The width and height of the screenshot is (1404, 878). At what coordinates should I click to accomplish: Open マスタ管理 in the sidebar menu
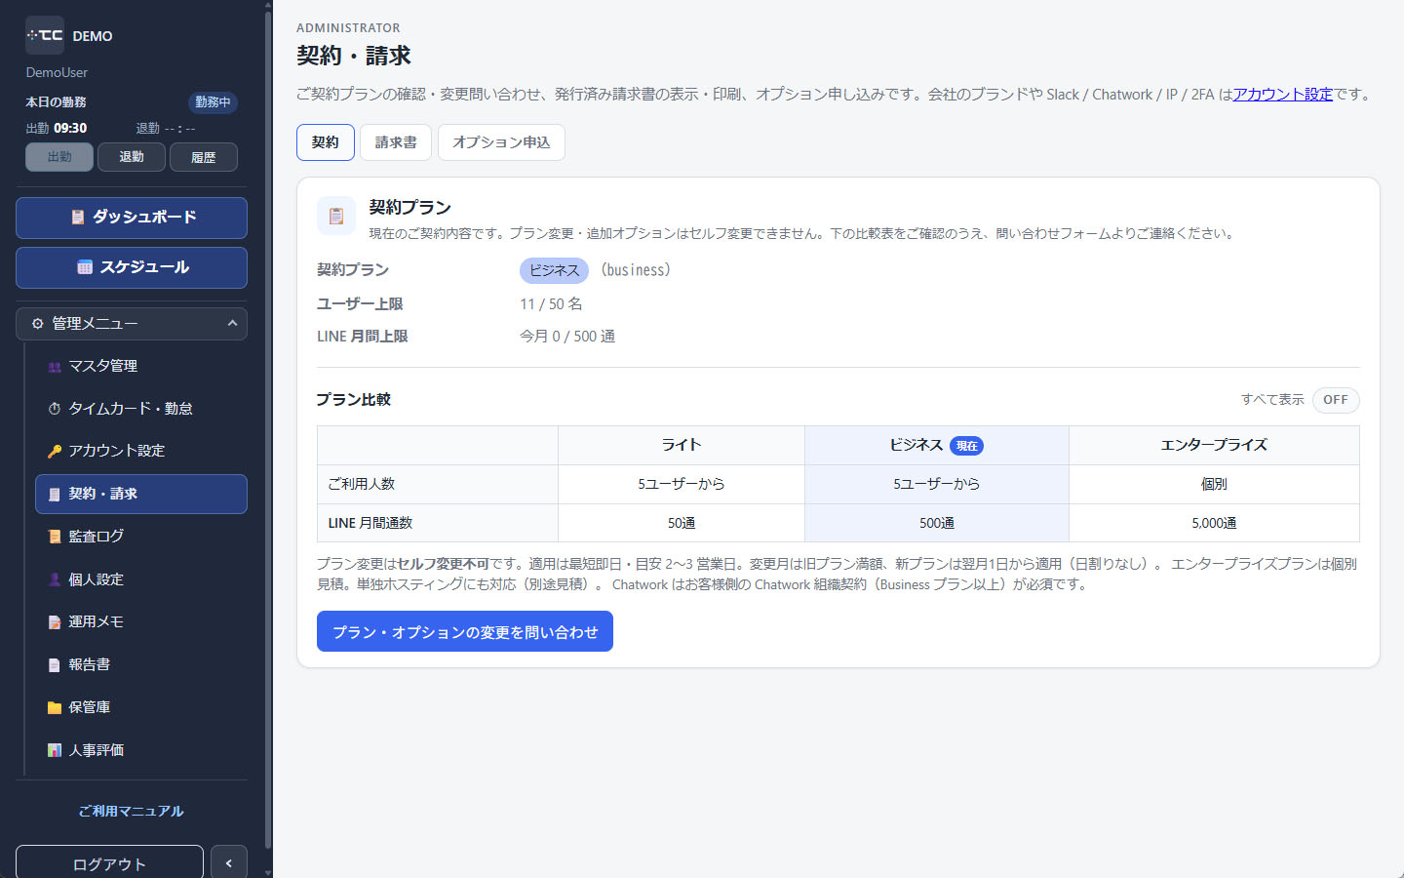pyautogui.click(x=141, y=366)
